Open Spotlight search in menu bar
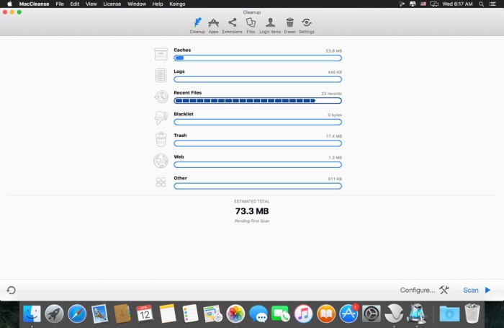The height and width of the screenshot is (328, 504). pyautogui.click(x=481, y=4)
